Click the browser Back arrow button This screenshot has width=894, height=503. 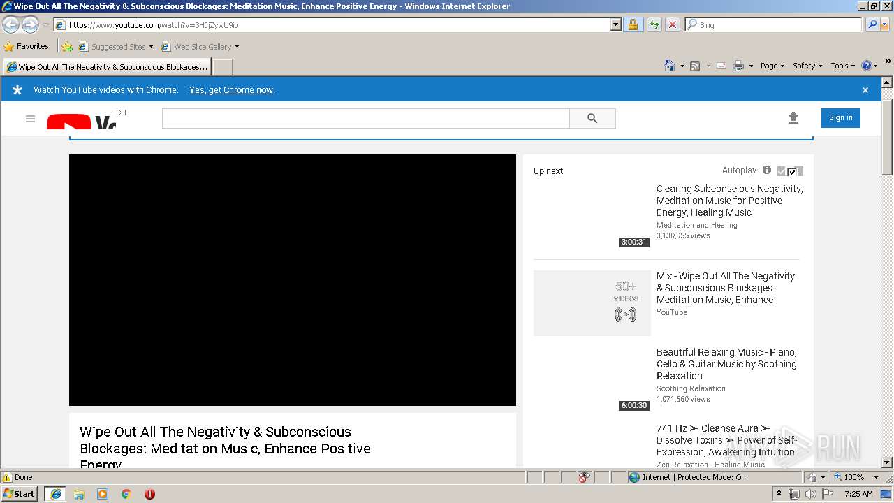tap(11, 25)
